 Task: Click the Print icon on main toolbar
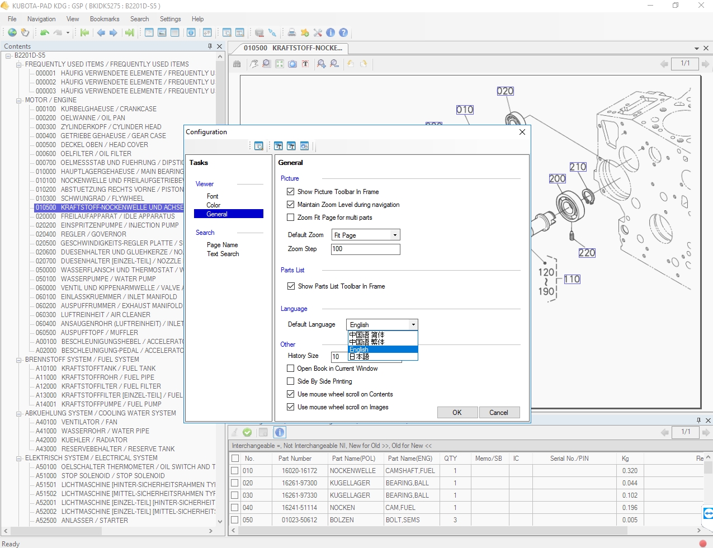point(291,32)
